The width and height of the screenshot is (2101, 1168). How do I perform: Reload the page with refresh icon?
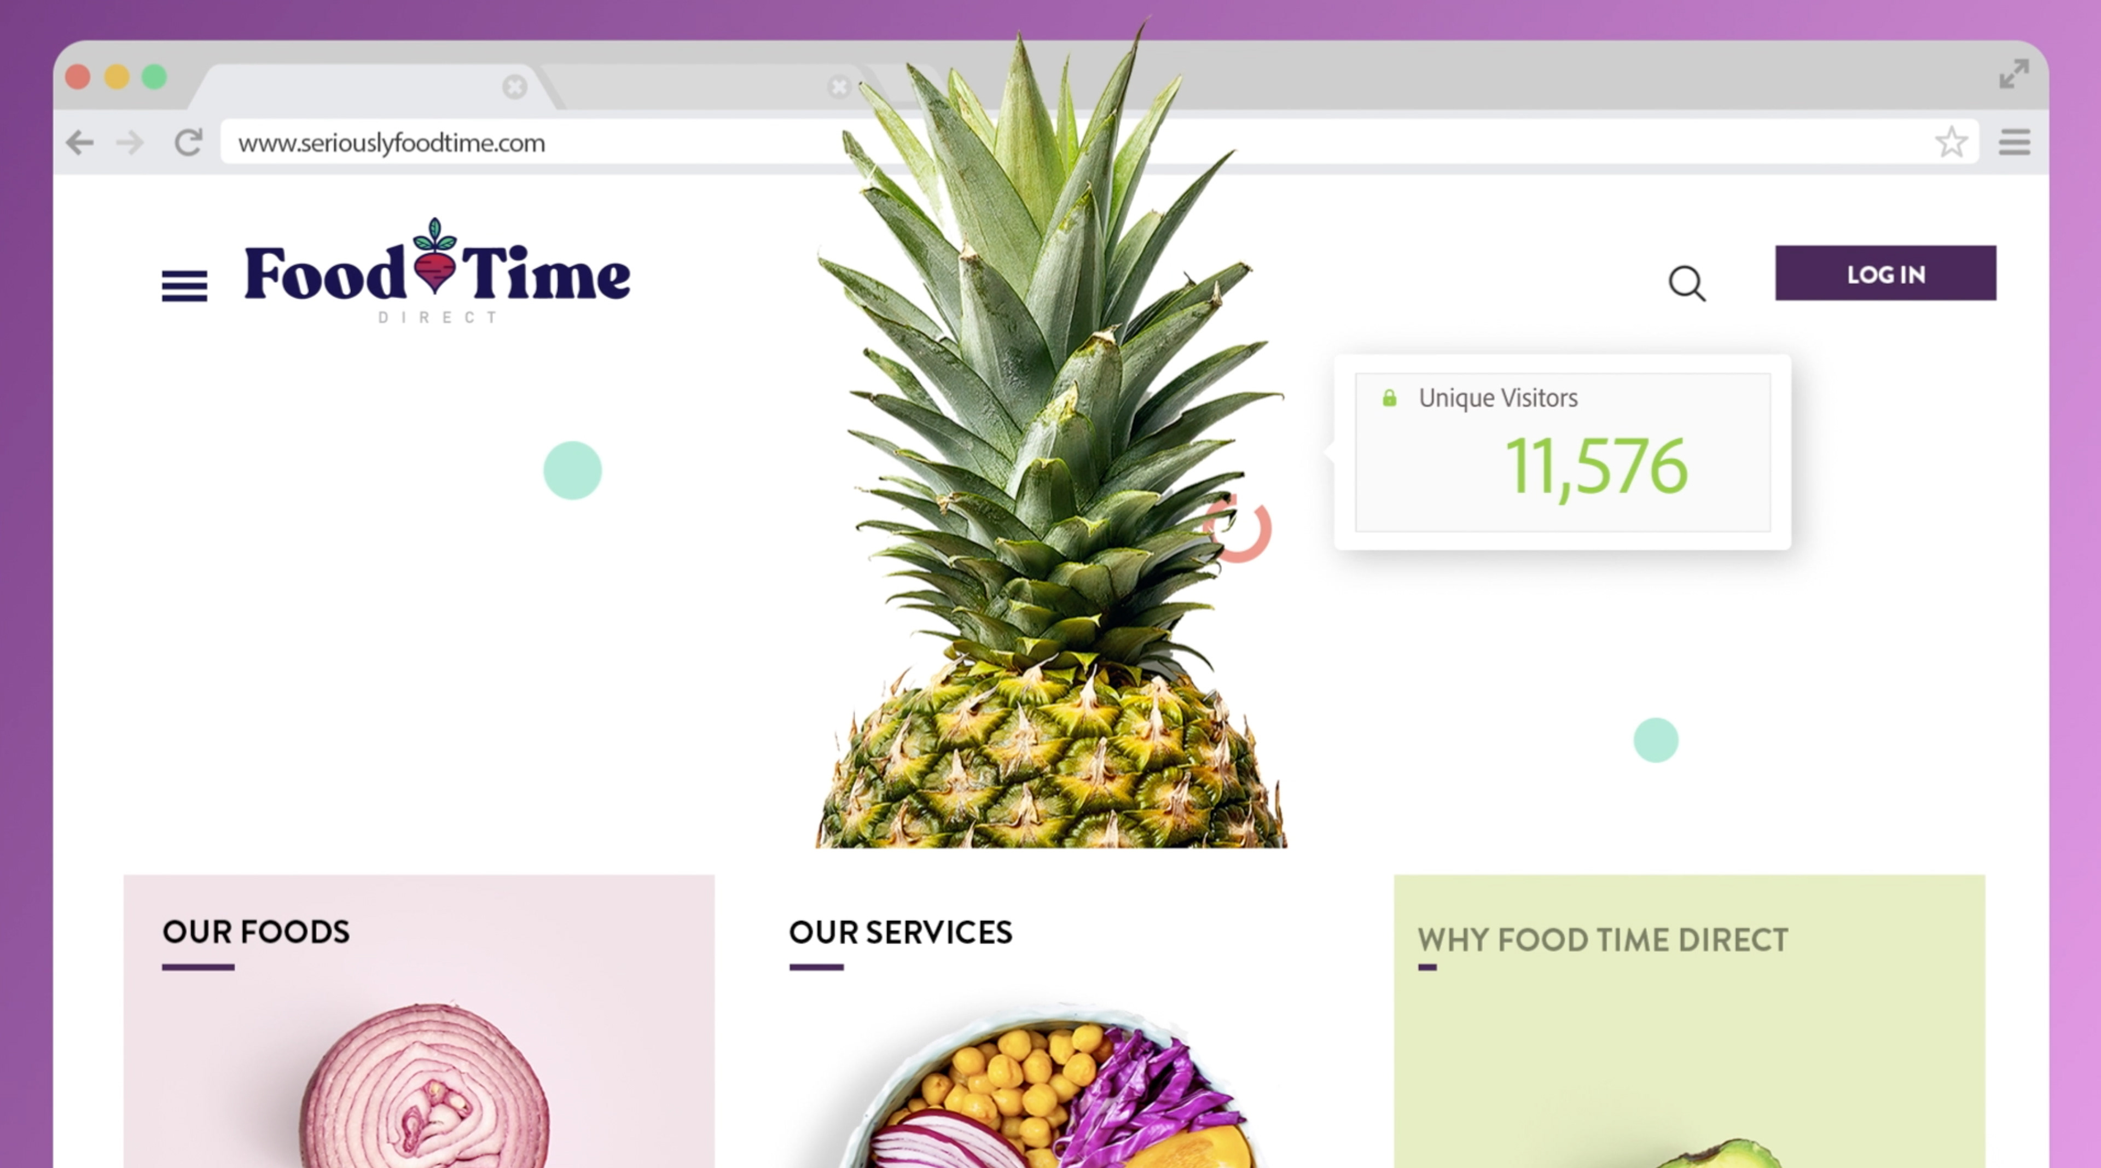[188, 142]
